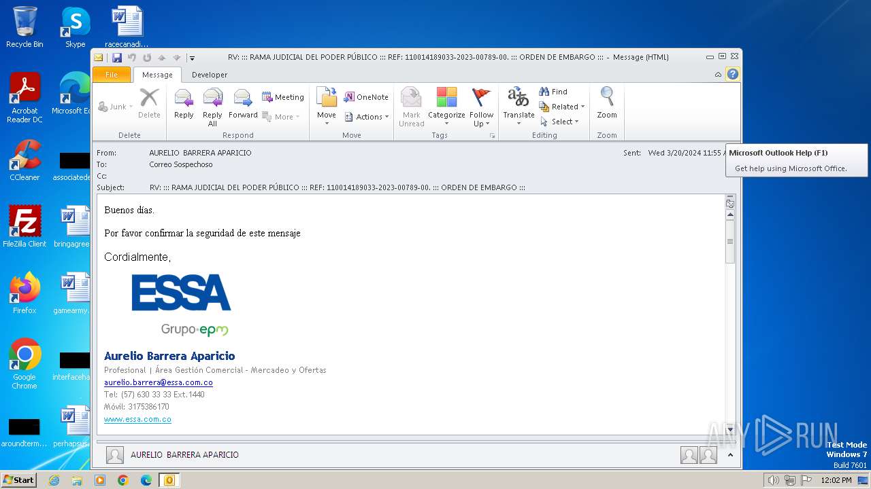Viewport: 871px width, 489px height.
Task: Open FileZilla Client shortcut
Action: (x=24, y=227)
